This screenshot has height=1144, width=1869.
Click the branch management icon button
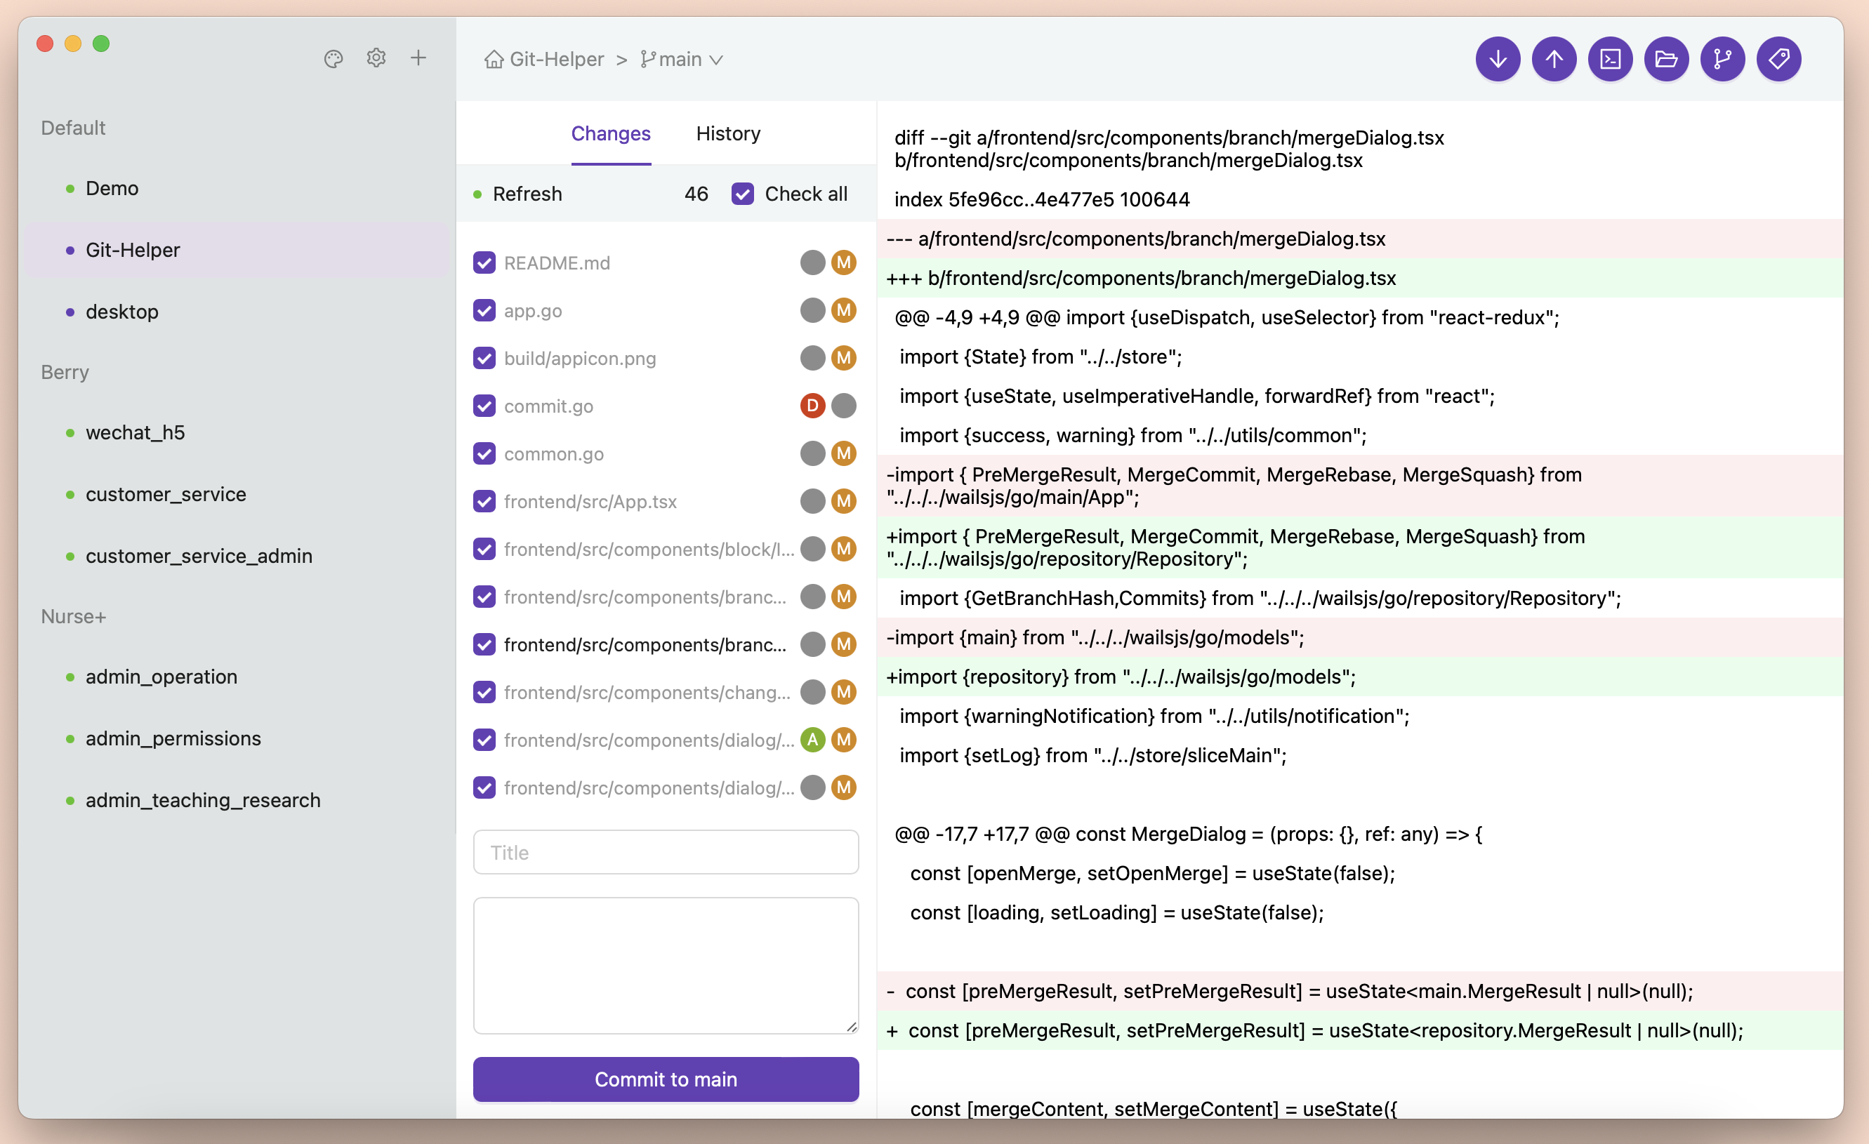1722,59
